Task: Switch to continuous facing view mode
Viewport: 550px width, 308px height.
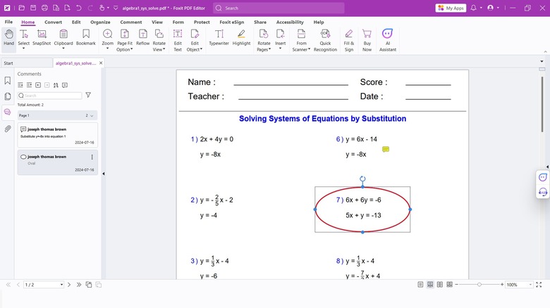Action: [449, 285]
